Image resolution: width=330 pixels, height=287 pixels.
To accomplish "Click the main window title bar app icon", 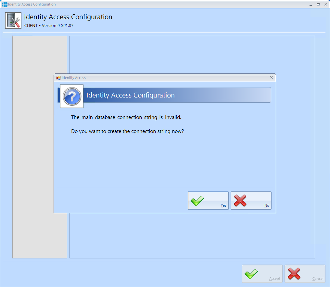I will tap(5, 4).
